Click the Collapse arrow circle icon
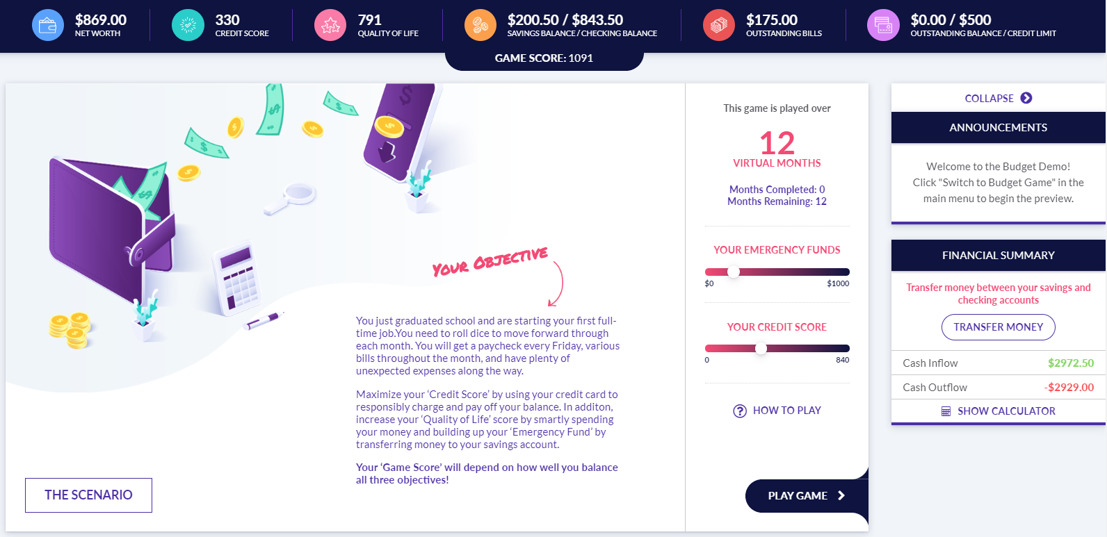 click(x=1026, y=98)
